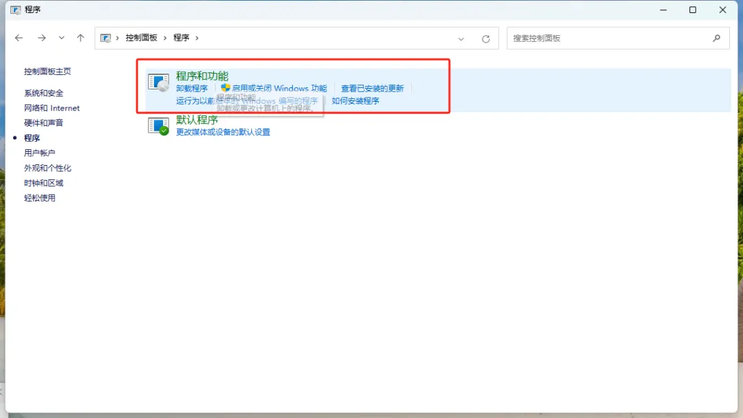Open the 程序和功能 heading
This screenshot has width=743, height=418.
coord(202,76)
